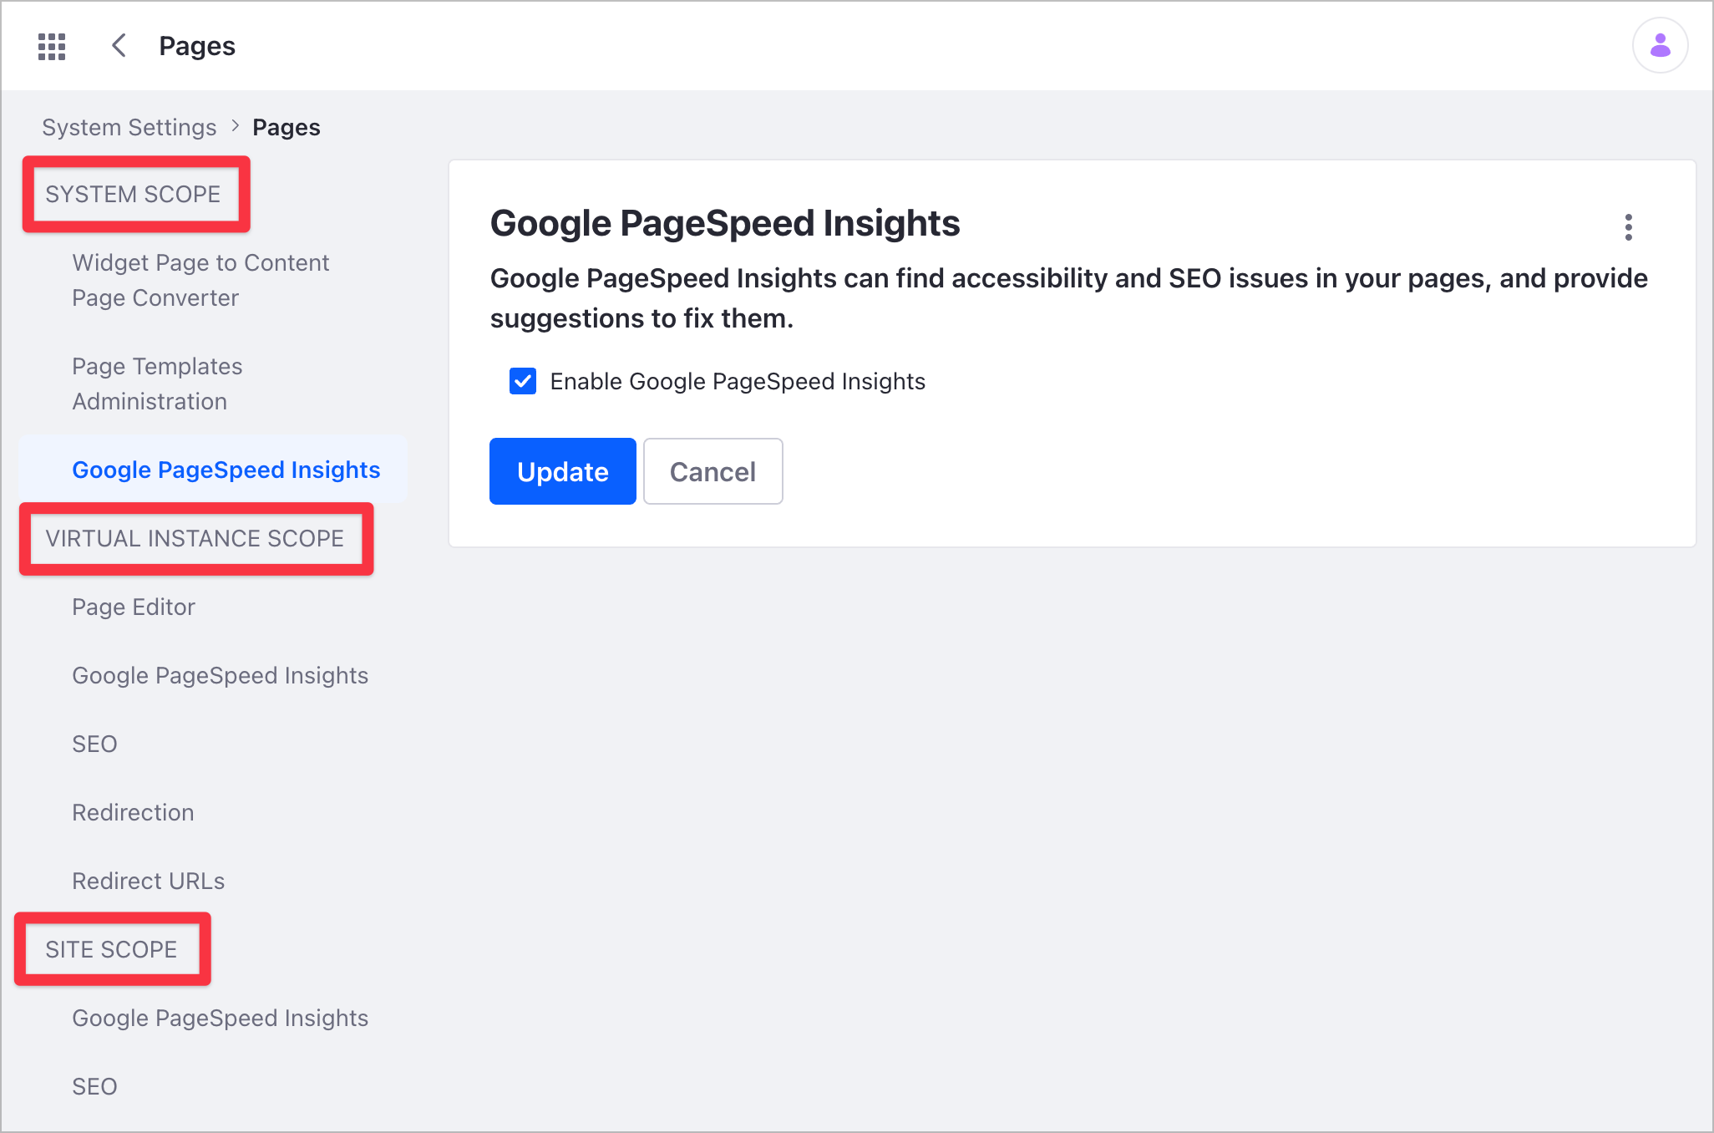The height and width of the screenshot is (1133, 1714).
Task: Expand Virtual Instance Scope Google PageSpeed Insights
Action: (x=222, y=675)
